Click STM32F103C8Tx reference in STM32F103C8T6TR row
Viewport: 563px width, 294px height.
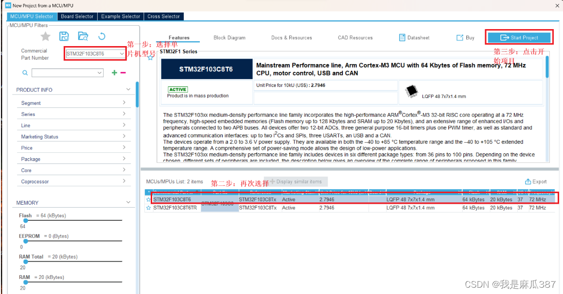pos(258,208)
